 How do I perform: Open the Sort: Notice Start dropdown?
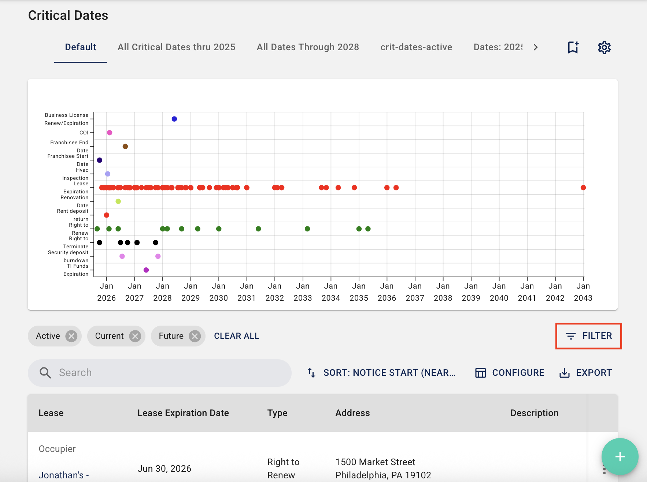(381, 372)
